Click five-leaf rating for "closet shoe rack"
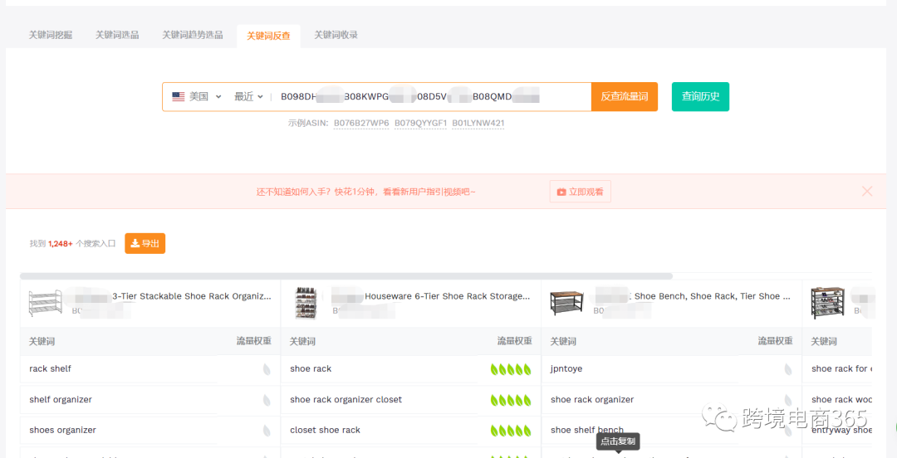Image resolution: width=897 pixels, height=458 pixels. click(x=511, y=431)
